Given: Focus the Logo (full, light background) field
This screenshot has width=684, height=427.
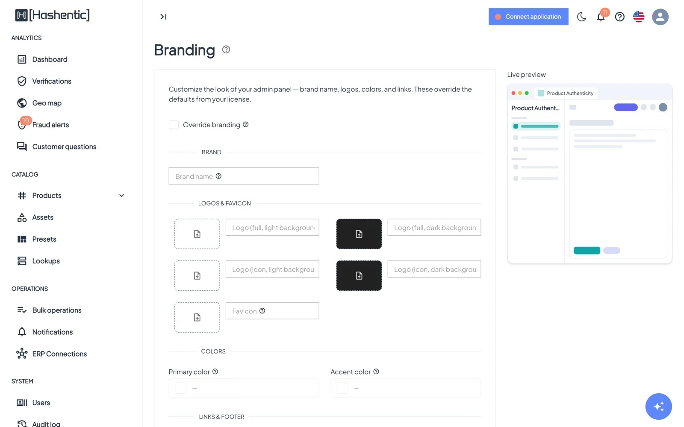Looking at the screenshot, I should (272, 227).
